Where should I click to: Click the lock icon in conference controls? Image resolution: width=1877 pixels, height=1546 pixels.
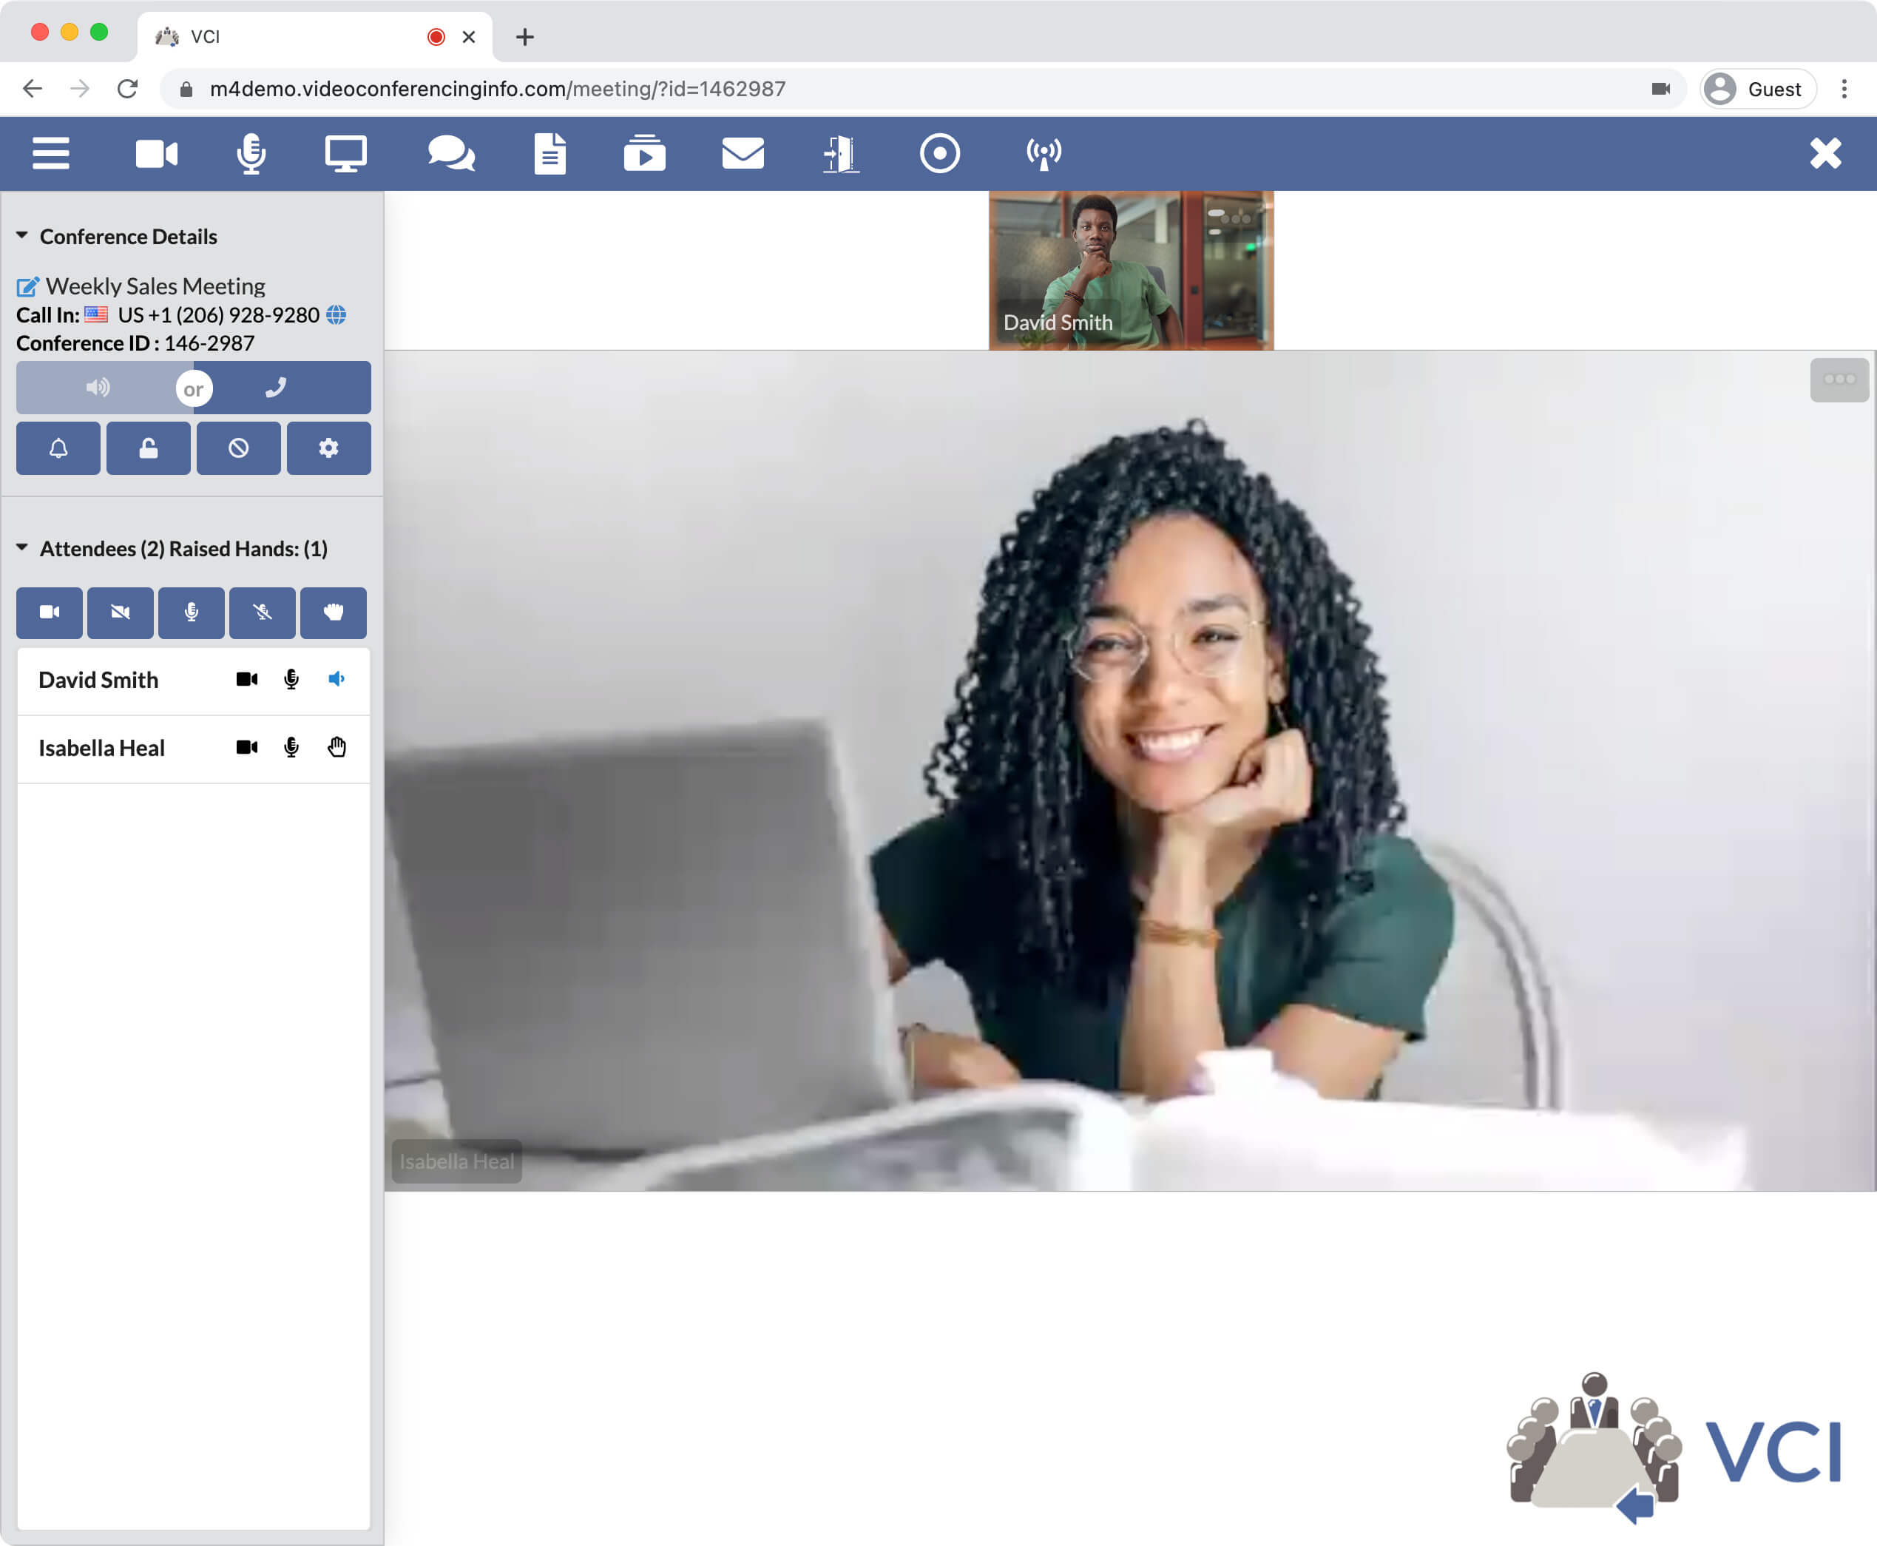click(148, 449)
